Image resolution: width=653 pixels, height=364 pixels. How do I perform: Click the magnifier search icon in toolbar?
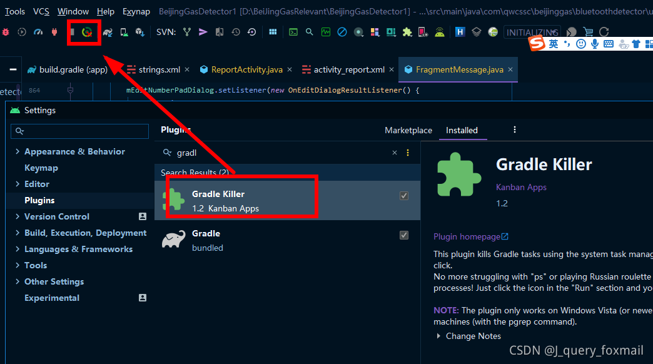310,32
